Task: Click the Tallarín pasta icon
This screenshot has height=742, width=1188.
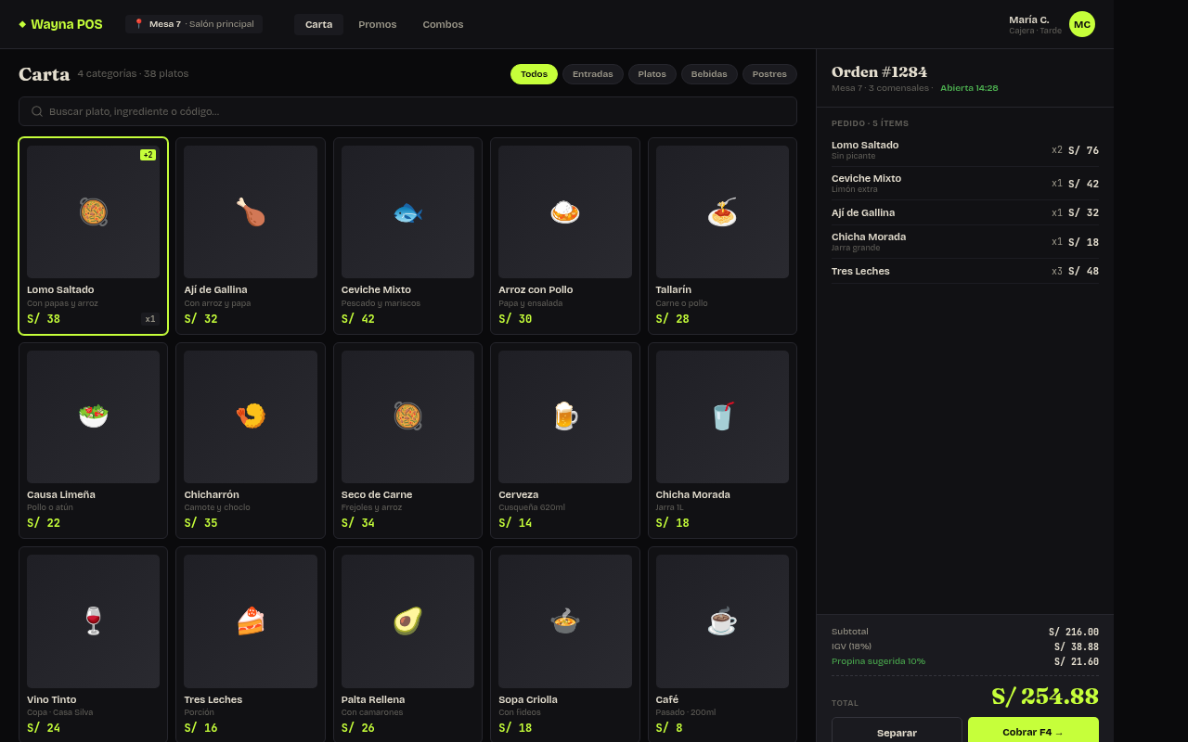Action: click(x=722, y=212)
